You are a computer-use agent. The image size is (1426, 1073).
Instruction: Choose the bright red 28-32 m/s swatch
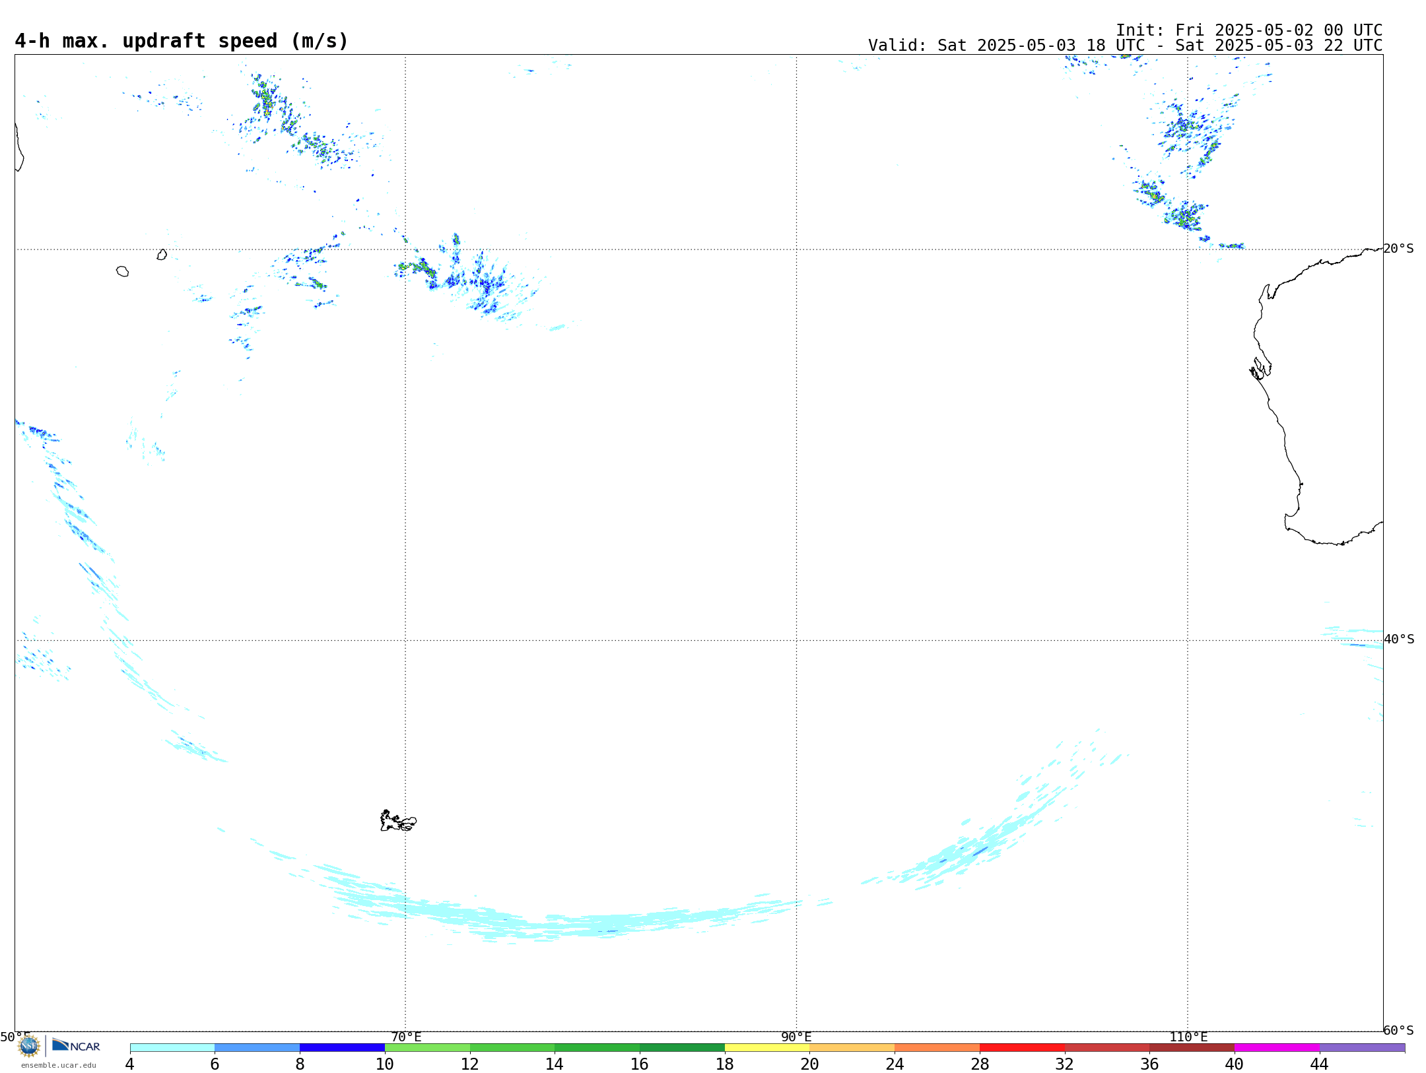tap(1022, 1047)
